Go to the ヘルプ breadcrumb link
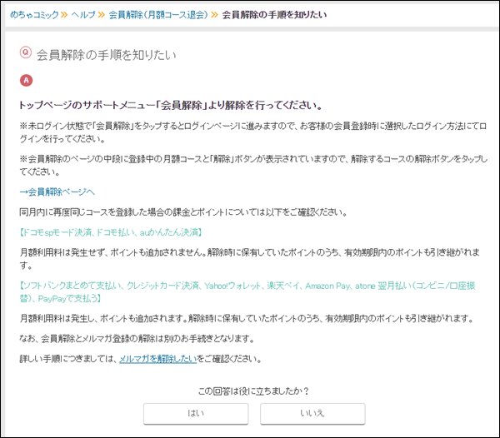The width and height of the screenshot is (500, 438). [x=82, y=15]
